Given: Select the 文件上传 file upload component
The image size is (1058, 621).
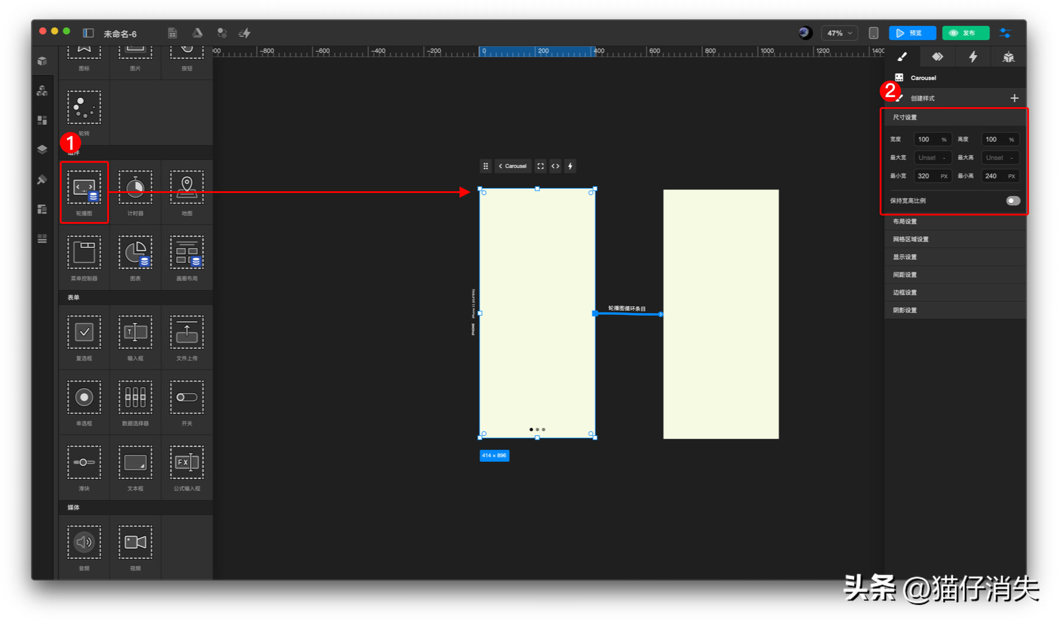Looking at the screenshot, I should [187, 337].
